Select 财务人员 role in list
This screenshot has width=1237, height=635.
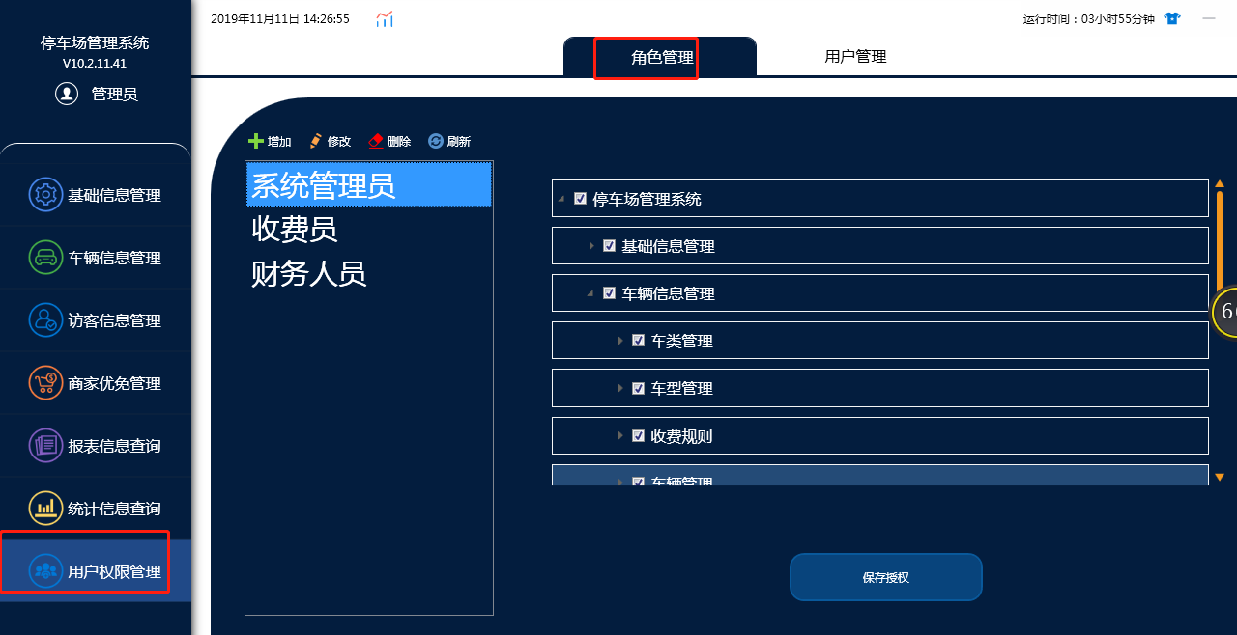pos(369,273)
